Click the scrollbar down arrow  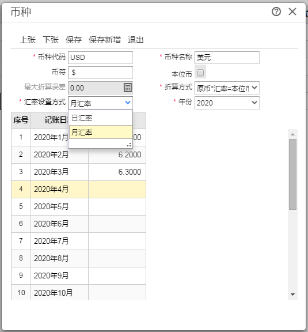pos(293,295)
